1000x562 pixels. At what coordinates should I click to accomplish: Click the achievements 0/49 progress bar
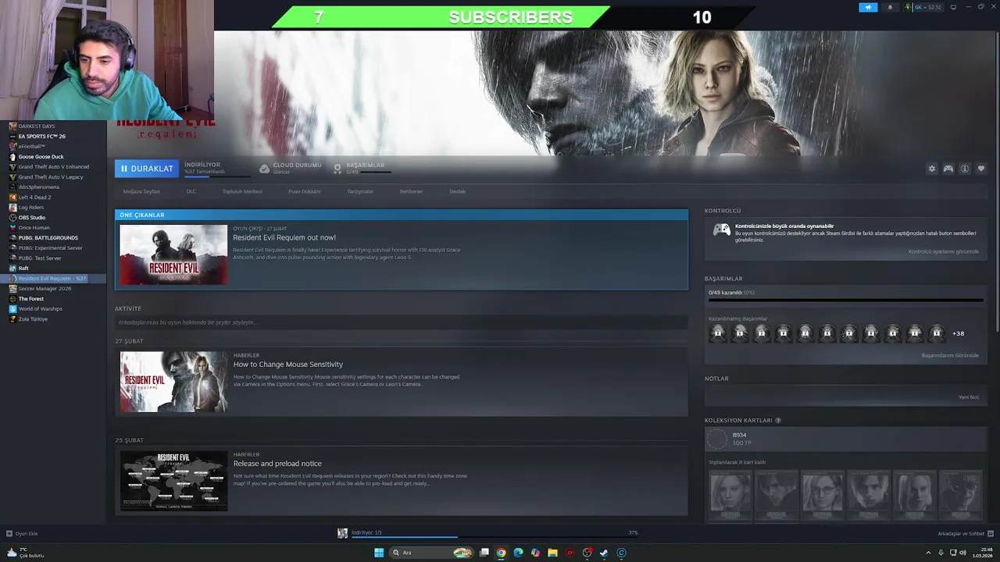click(x=845, y=300)
